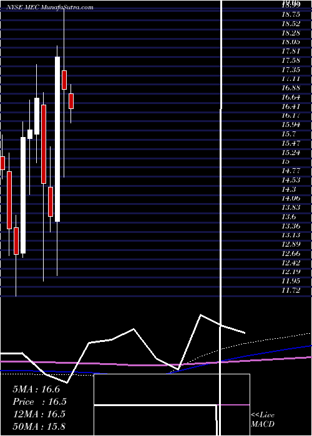This screenshot has width=312, height=436.
Task: Click the 14.77 price axis label
Action: pos(291,171)
